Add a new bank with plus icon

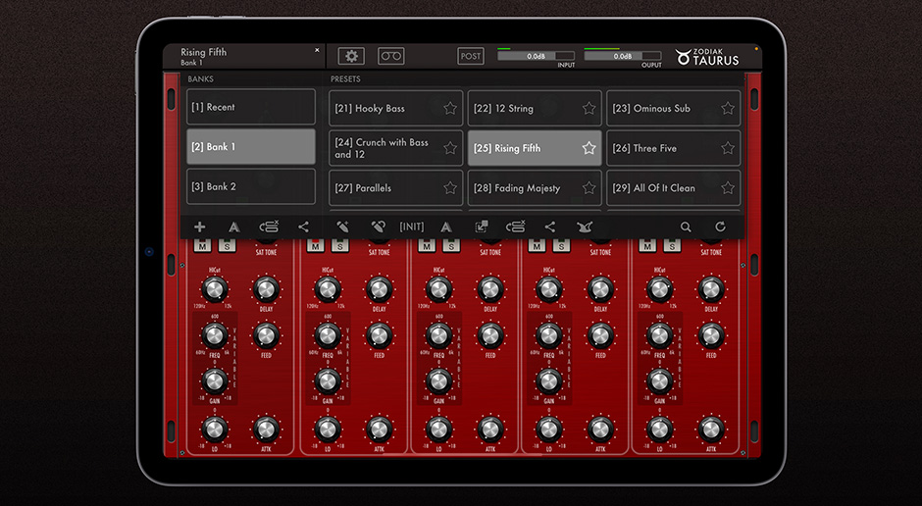coord(200,227)
